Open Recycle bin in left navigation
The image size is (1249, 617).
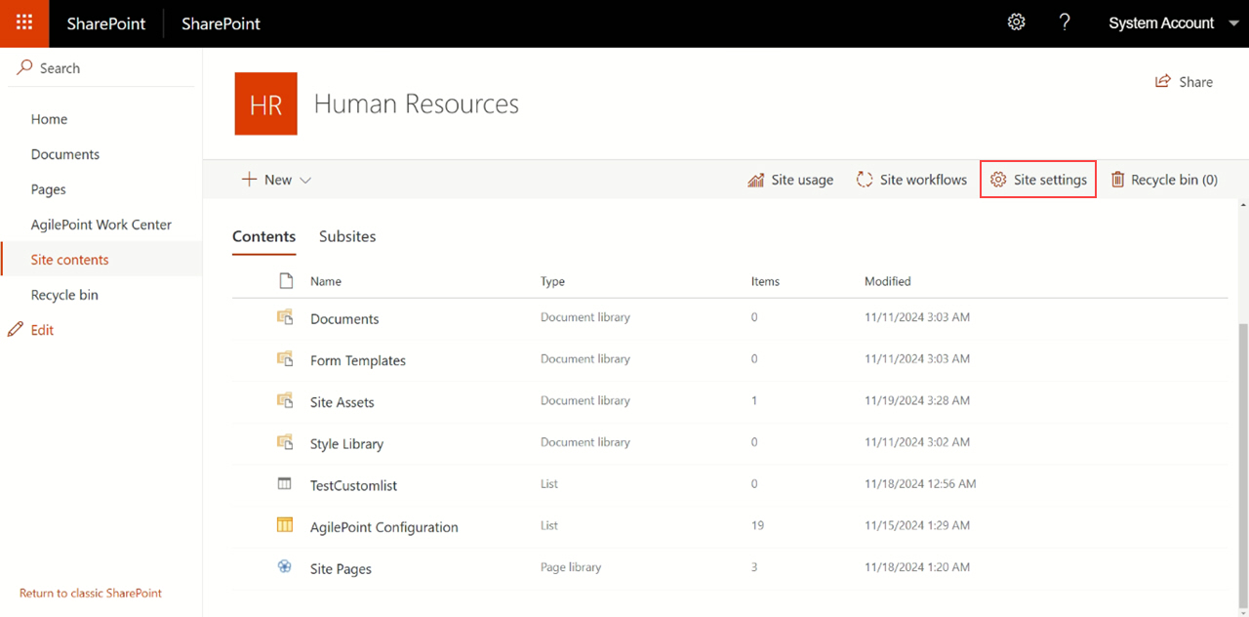(64, 295)
